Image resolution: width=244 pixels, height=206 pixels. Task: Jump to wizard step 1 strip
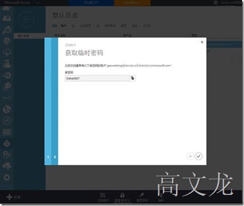[48, 101]
